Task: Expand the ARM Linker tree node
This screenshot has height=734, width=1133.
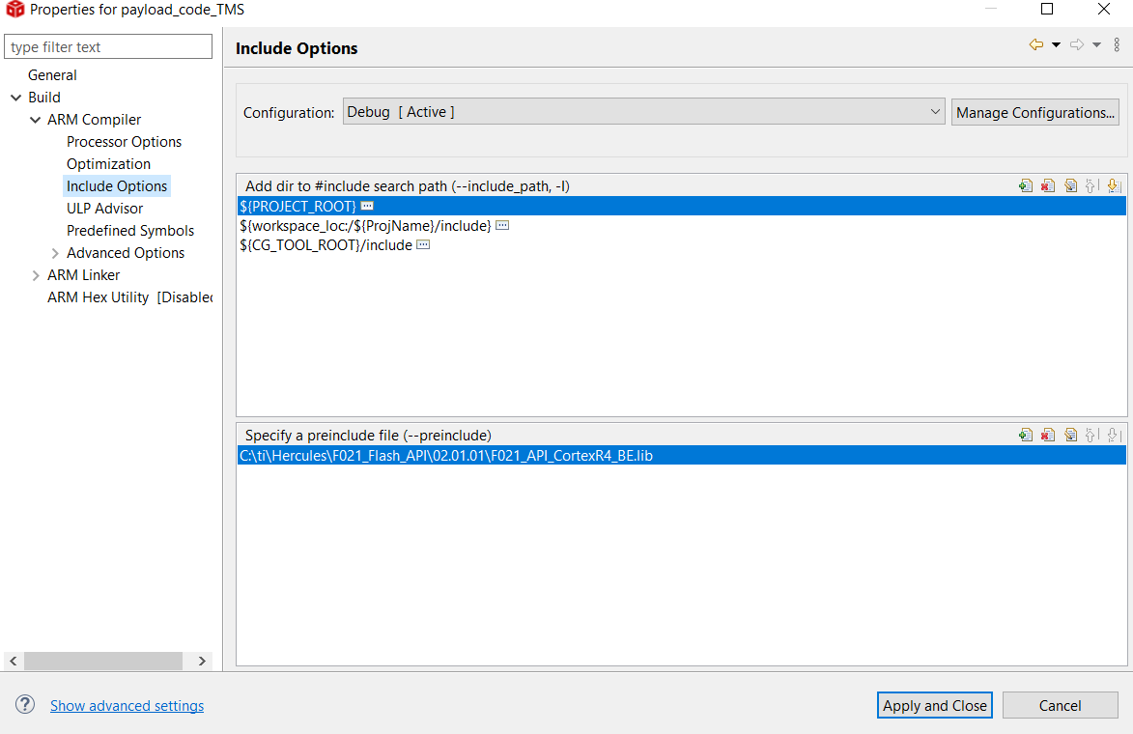Action: point(36,275)
